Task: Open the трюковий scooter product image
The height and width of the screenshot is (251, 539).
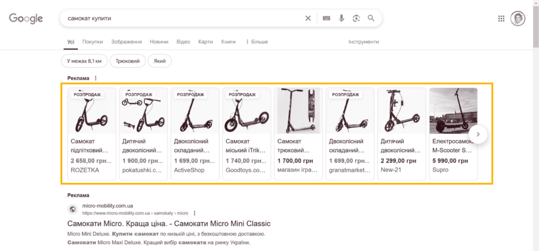Action: [298, 111]
